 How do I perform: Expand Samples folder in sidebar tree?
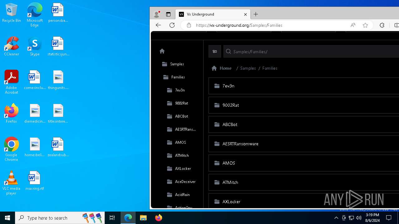click(x=173, y=64)
